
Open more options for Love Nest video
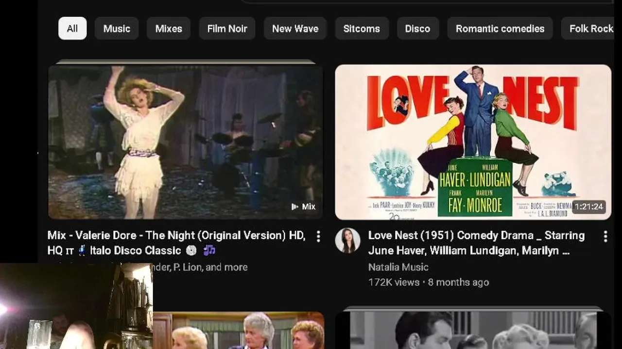pyautogui.click(x=605, y=236)
